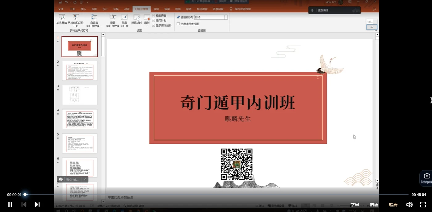
Task: Switch to the View (视图) tab
Action: [x=178, y=9]
